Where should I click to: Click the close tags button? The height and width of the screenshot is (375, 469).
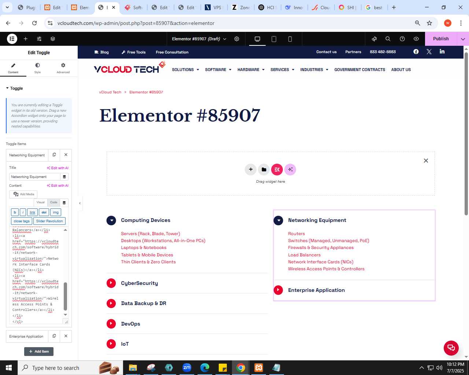click(x=22, y=221)
